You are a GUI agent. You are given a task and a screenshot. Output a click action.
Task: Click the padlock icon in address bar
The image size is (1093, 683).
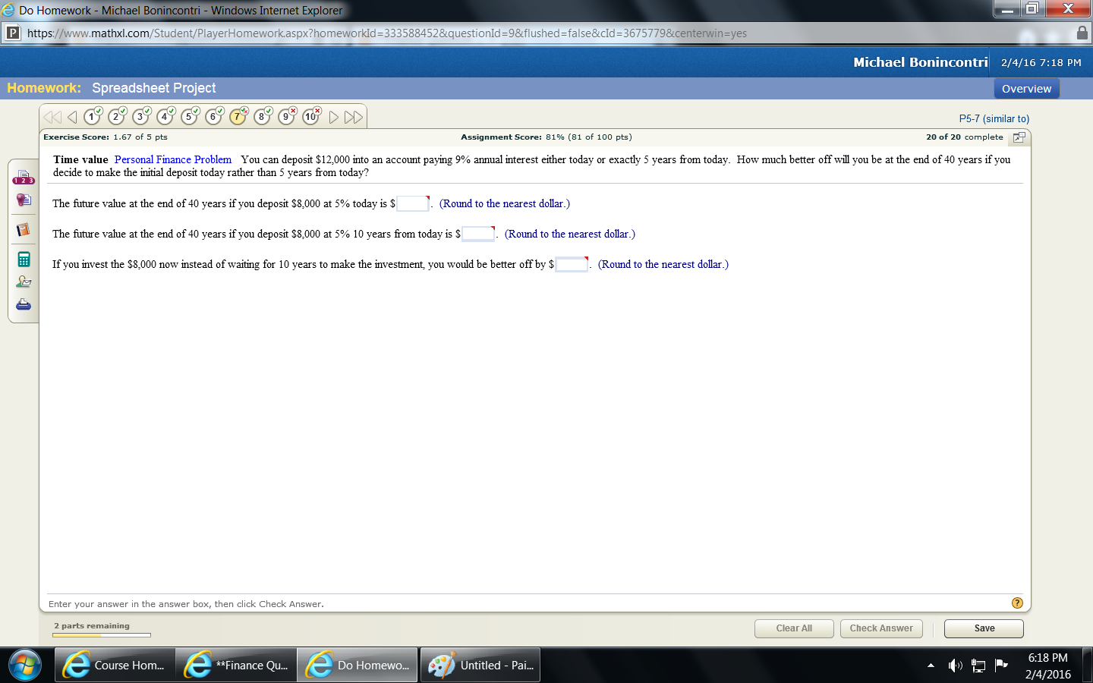(x=1081, y=33)
